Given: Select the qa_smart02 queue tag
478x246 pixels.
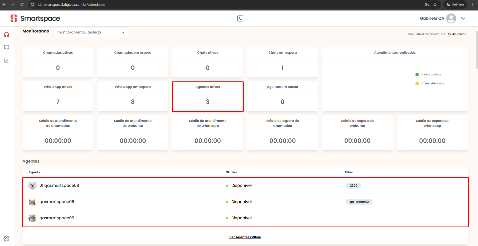Looking at the screenshot, I should pyautogui.click(x=359, y=202).
